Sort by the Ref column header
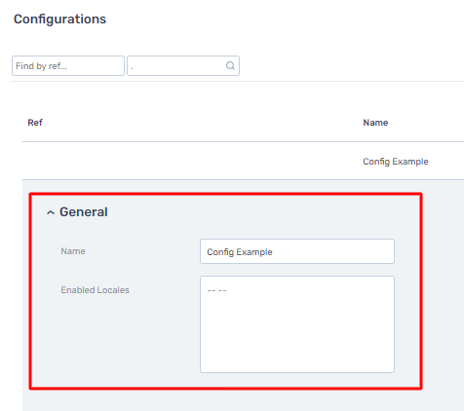The width and height of the screenshot is (464, 411). (x=35, y=123)
